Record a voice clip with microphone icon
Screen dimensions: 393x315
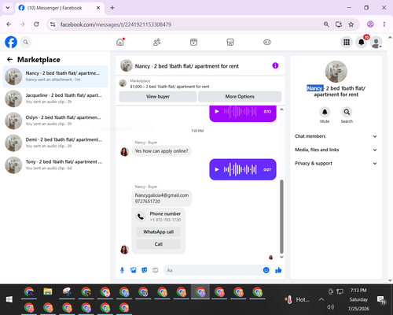(x=122, y=270)
